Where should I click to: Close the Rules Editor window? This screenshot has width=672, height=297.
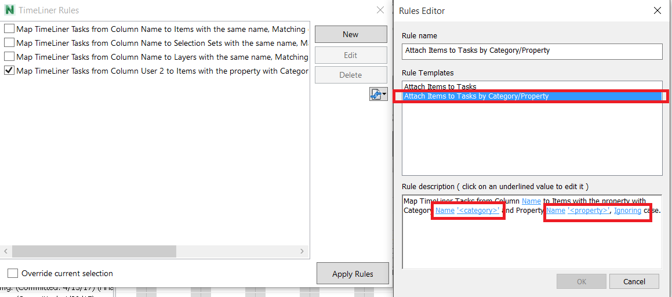click(x=657, y=10)
